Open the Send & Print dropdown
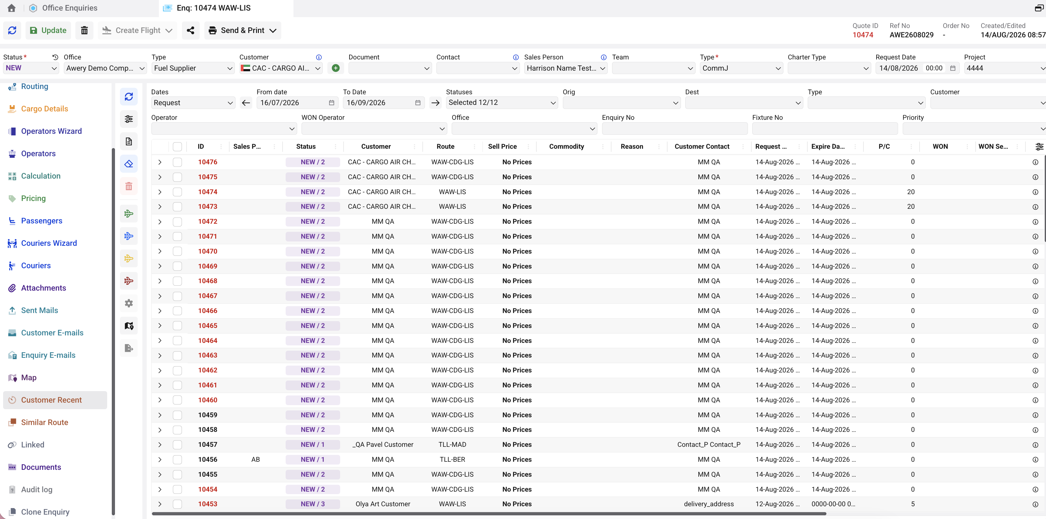1046x519 pixels. (x=243, y=30)
